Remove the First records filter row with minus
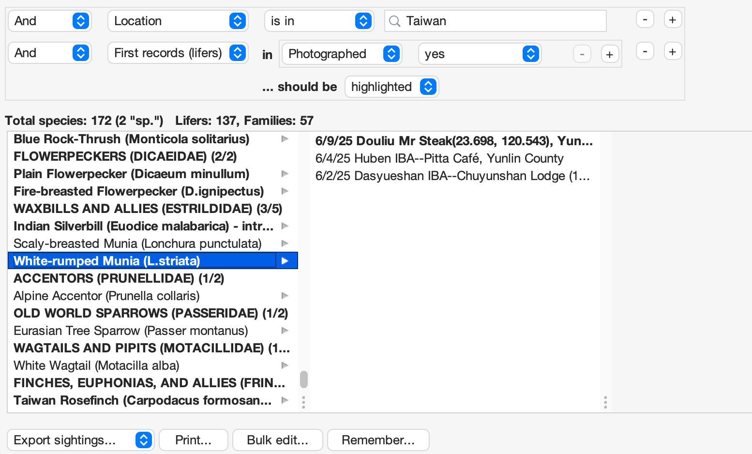The height and width of the screenshot is (454, 752). click(645, 52)
